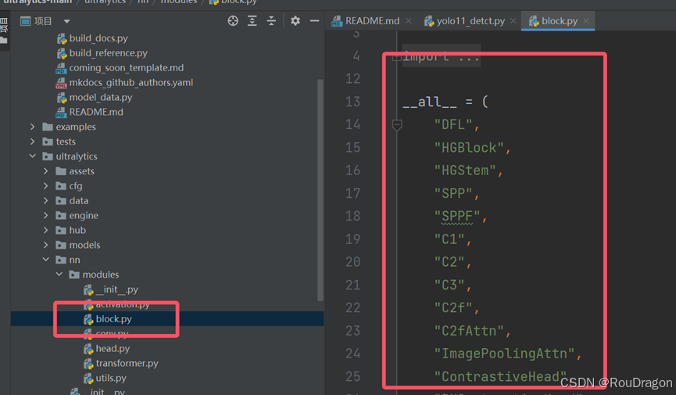The image size is (676, 395).
Task: Click the models folder icon
Action: click(x=61, y=245)
